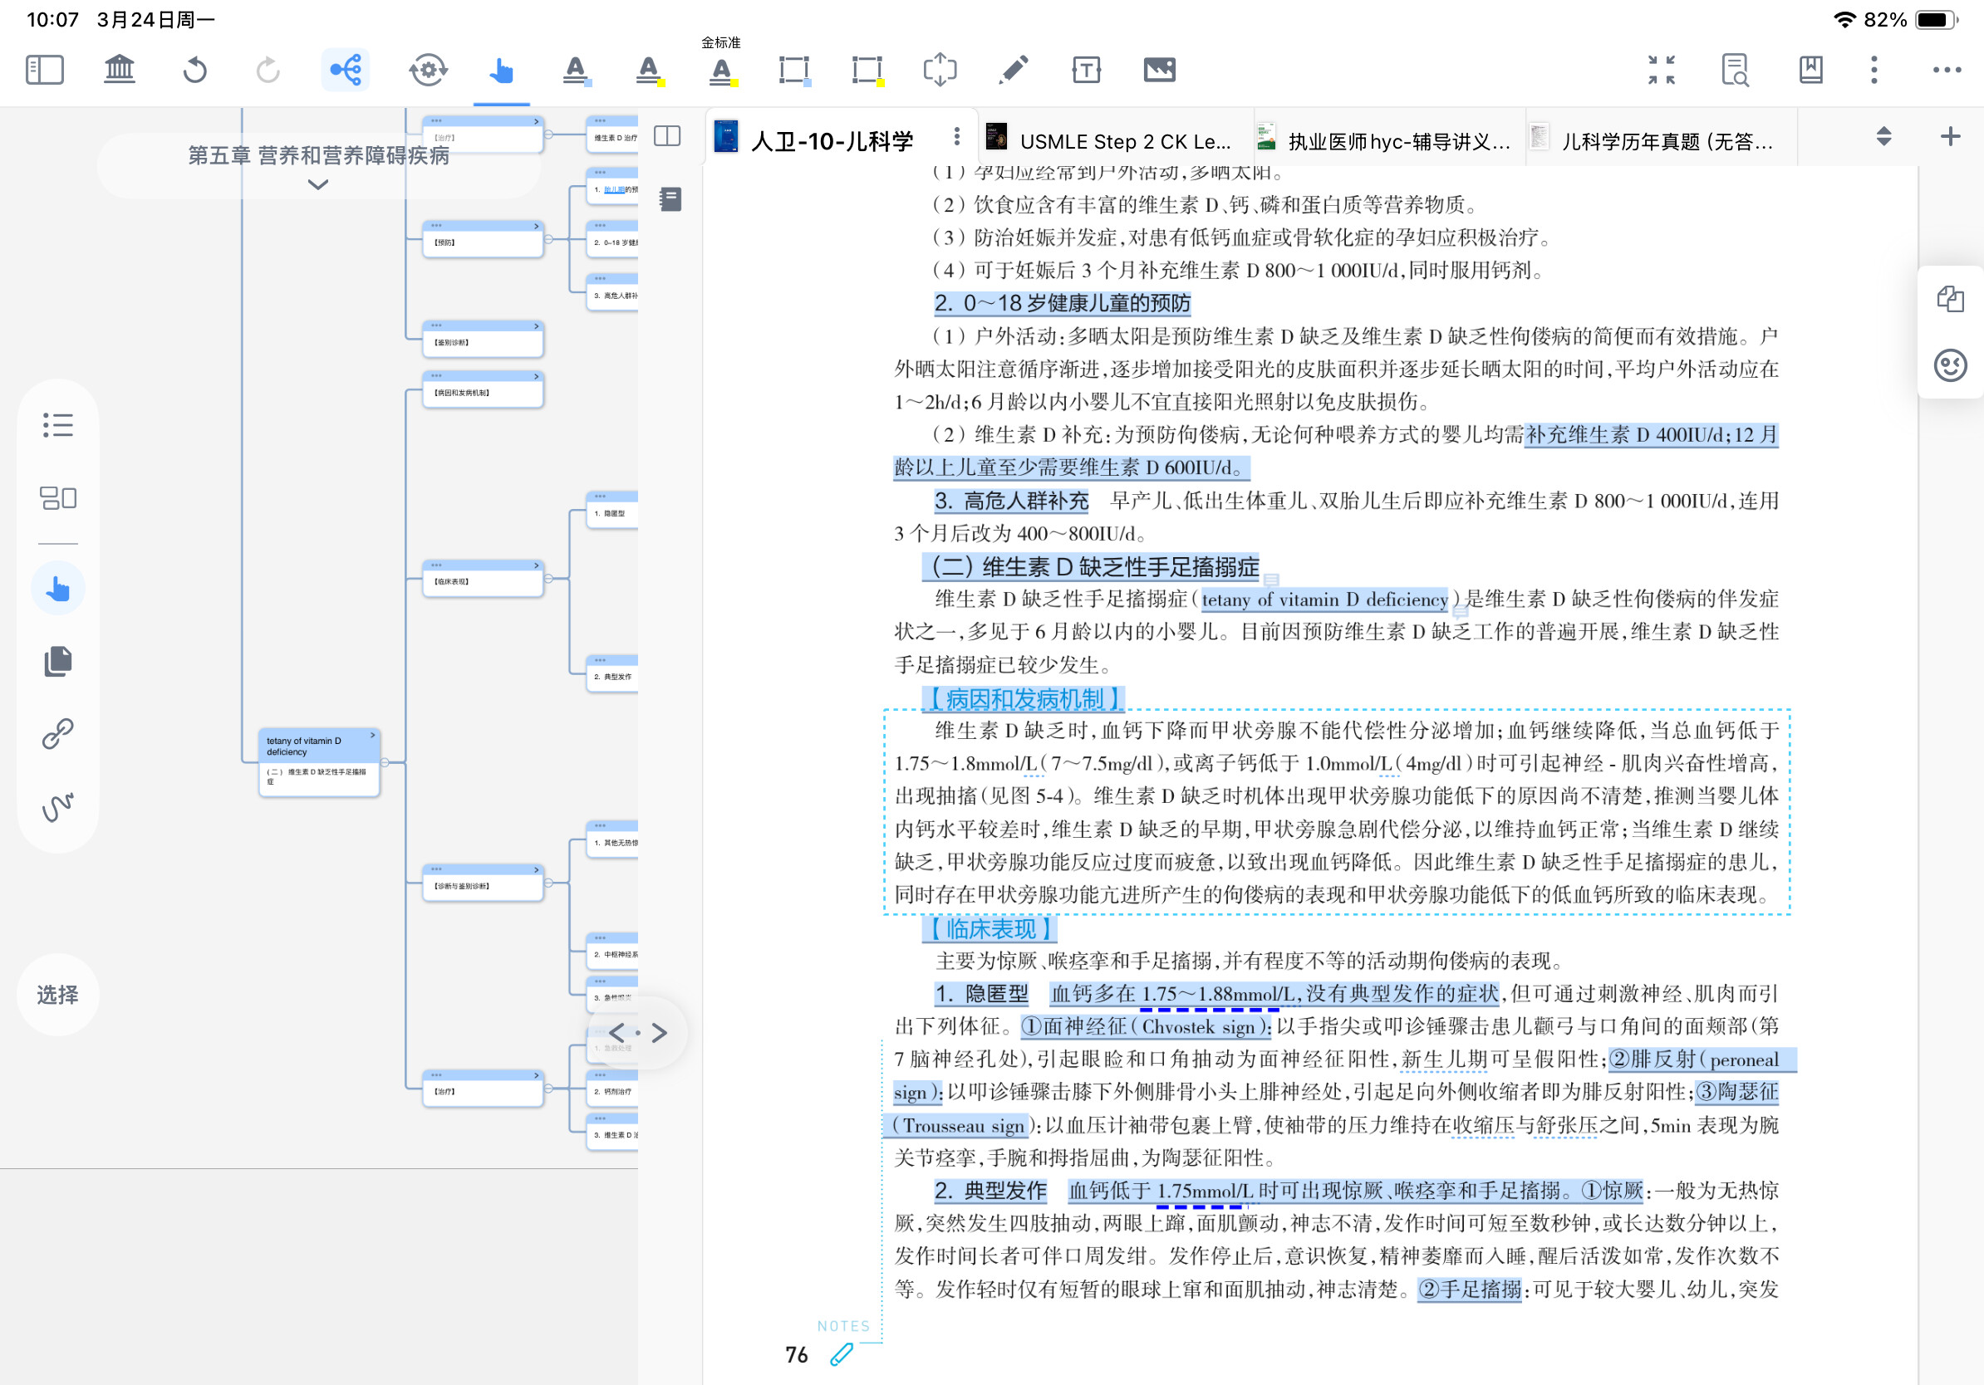Open the 人卫-10-儿科学 tab options menu
This screenshot has width=1984, height=1385.
click(956, 136)
